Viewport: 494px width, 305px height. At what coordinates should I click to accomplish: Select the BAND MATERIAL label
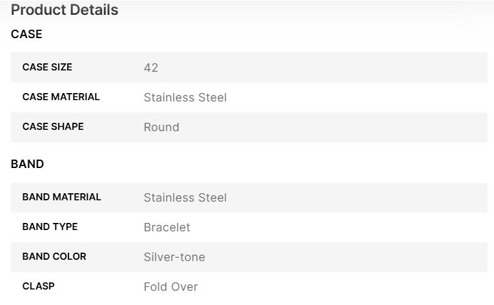click(x=61, y=197)
